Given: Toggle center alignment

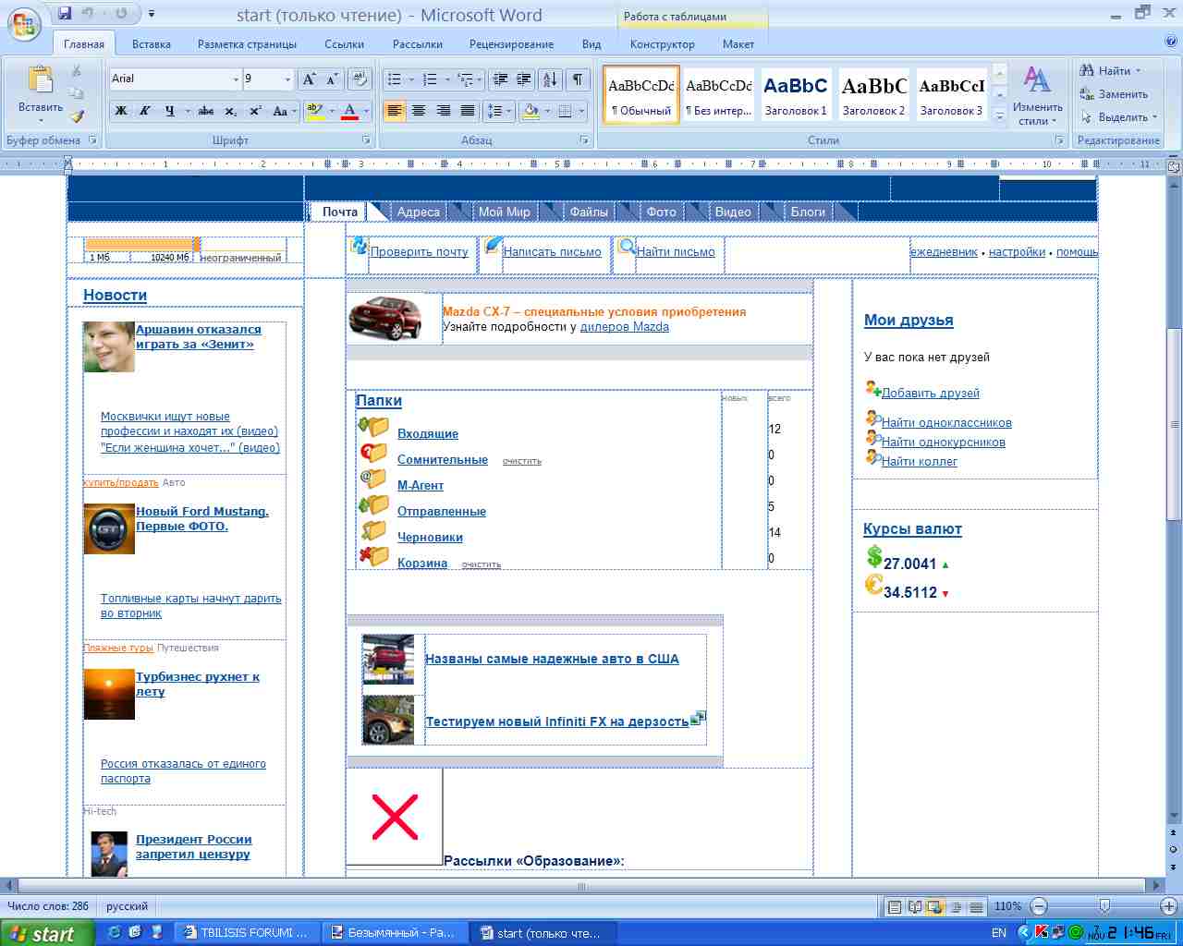Looking at the screenshot, I should coord(419,111).
